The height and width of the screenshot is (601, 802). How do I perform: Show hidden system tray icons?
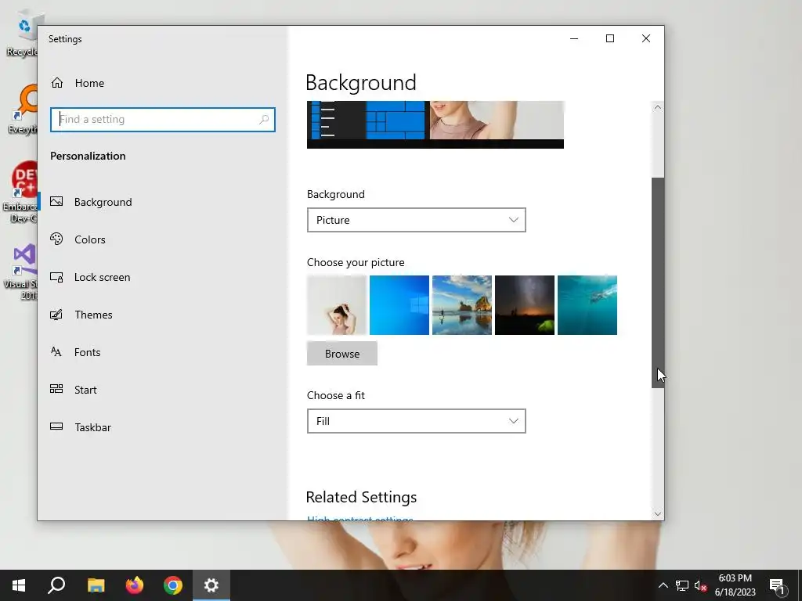(x=663, y=585)
